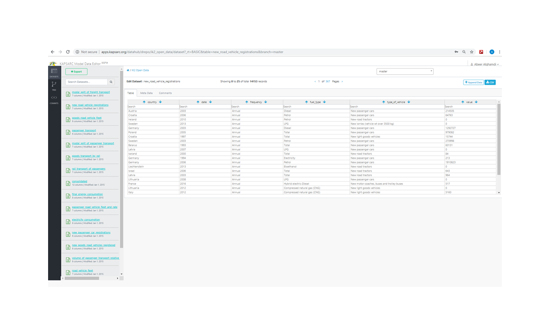Click the browser address bar URL
Screen dimensions: 550x335
192,52
